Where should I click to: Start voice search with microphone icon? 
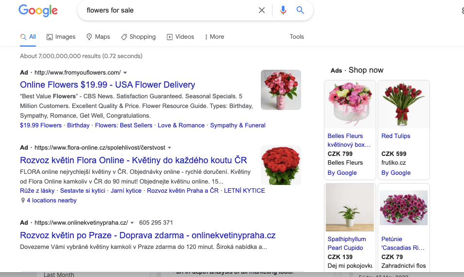pos(283,10)
